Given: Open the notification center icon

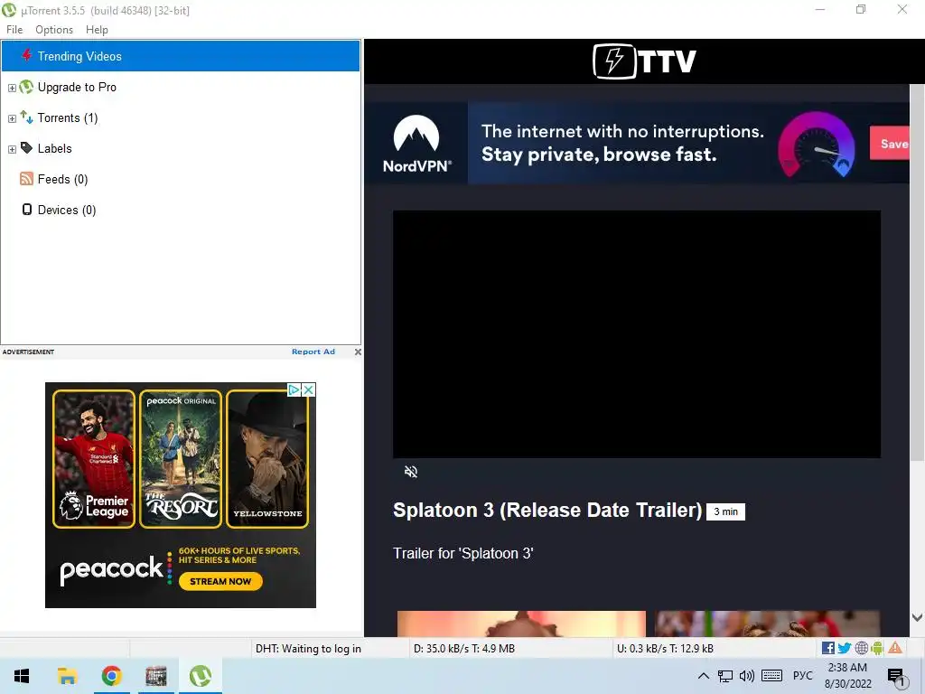Looking at the screenshot, I should (895, 677).
